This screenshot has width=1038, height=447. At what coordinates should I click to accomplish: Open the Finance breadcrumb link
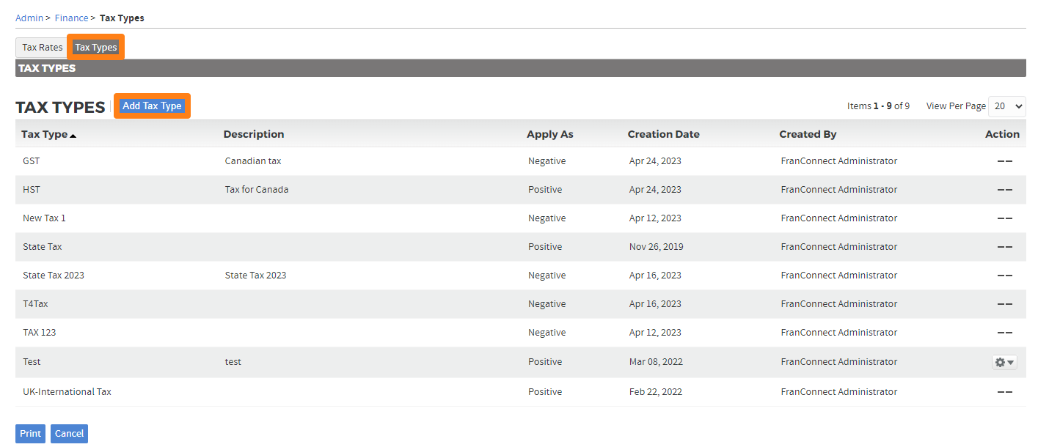point(71,18)
